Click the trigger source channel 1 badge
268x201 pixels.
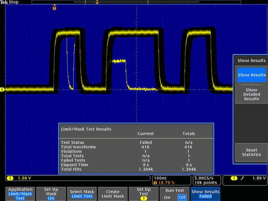234,179
